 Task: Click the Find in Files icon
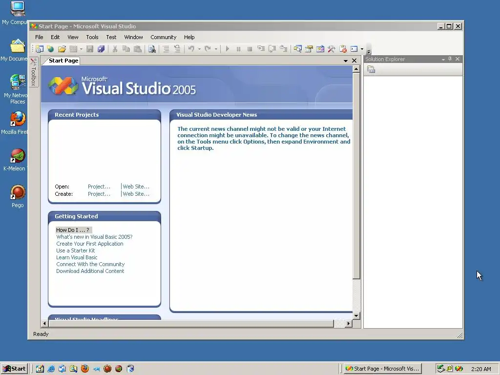coord(152,49)
